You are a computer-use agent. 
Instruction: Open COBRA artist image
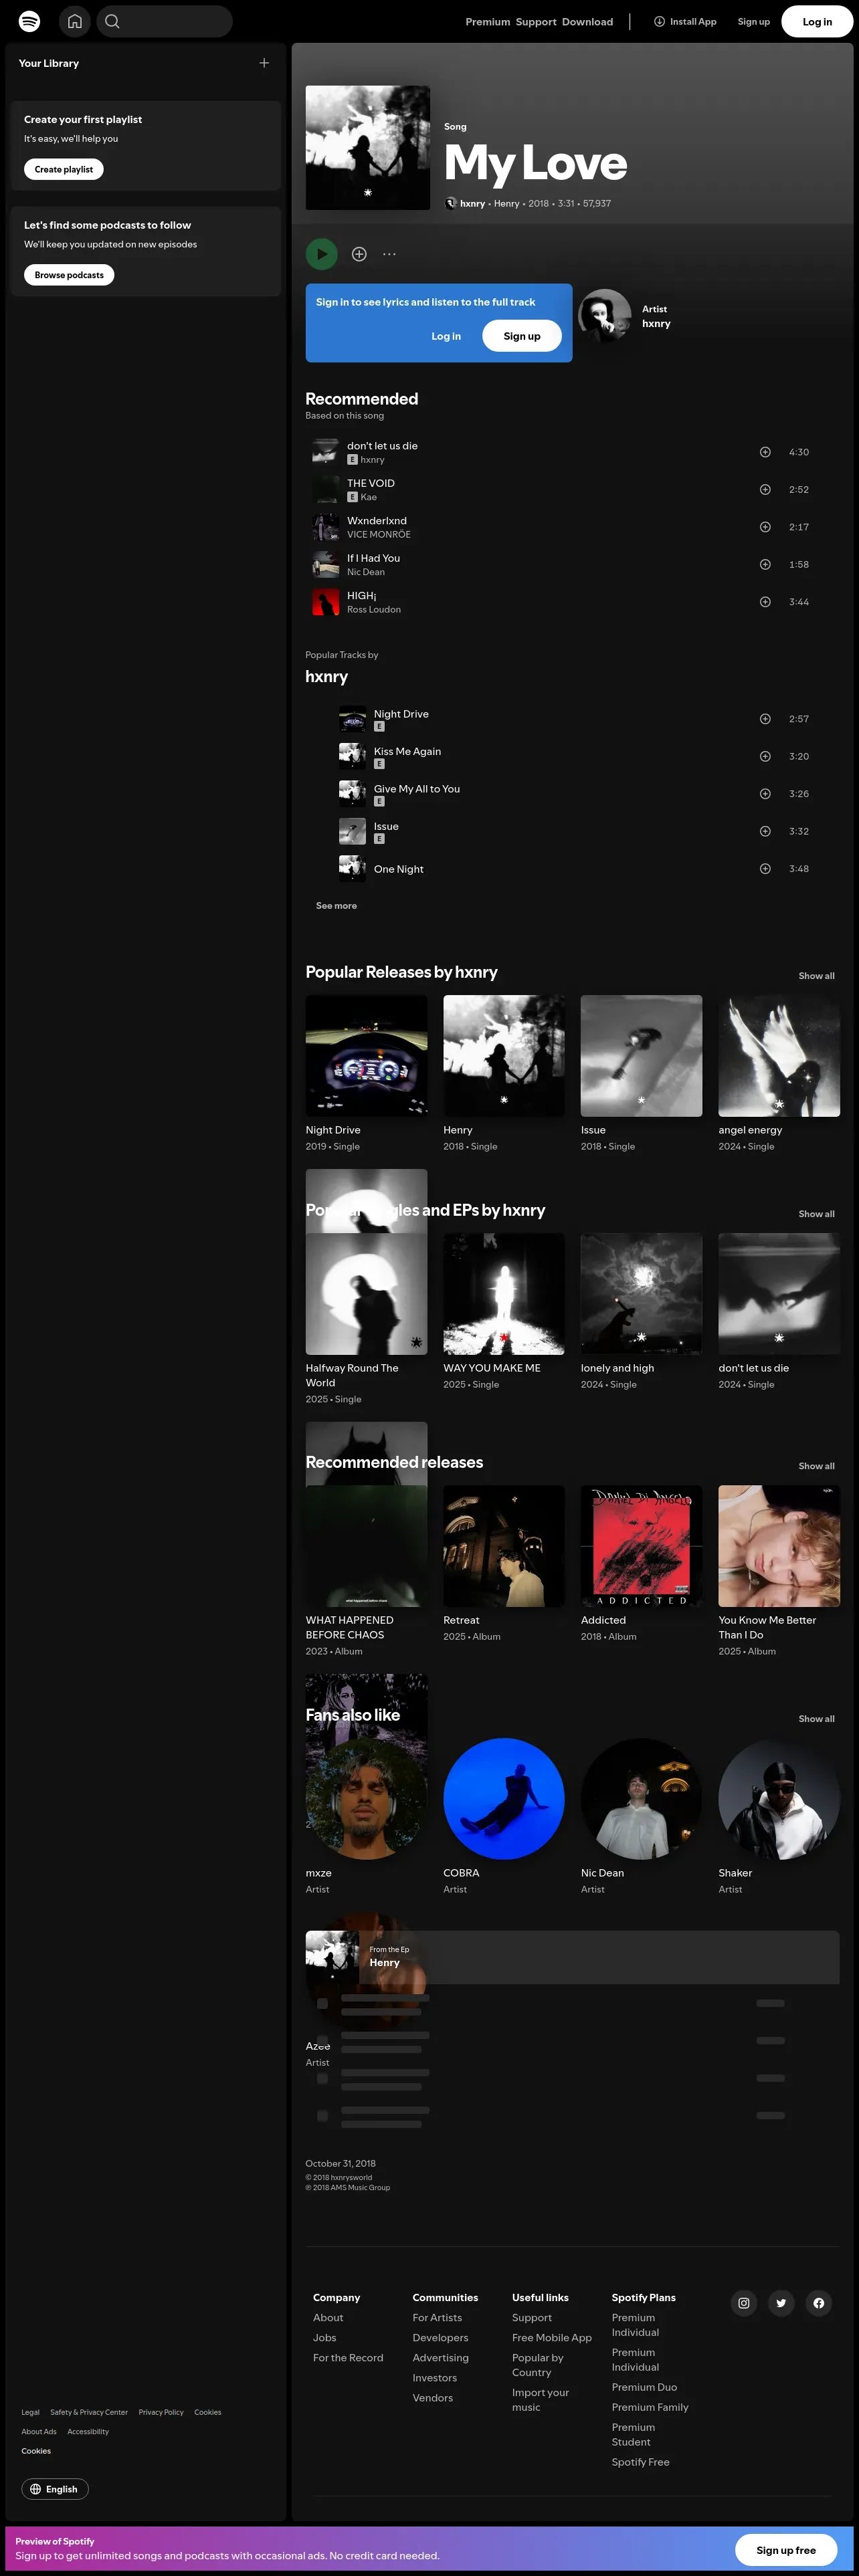504,1799
